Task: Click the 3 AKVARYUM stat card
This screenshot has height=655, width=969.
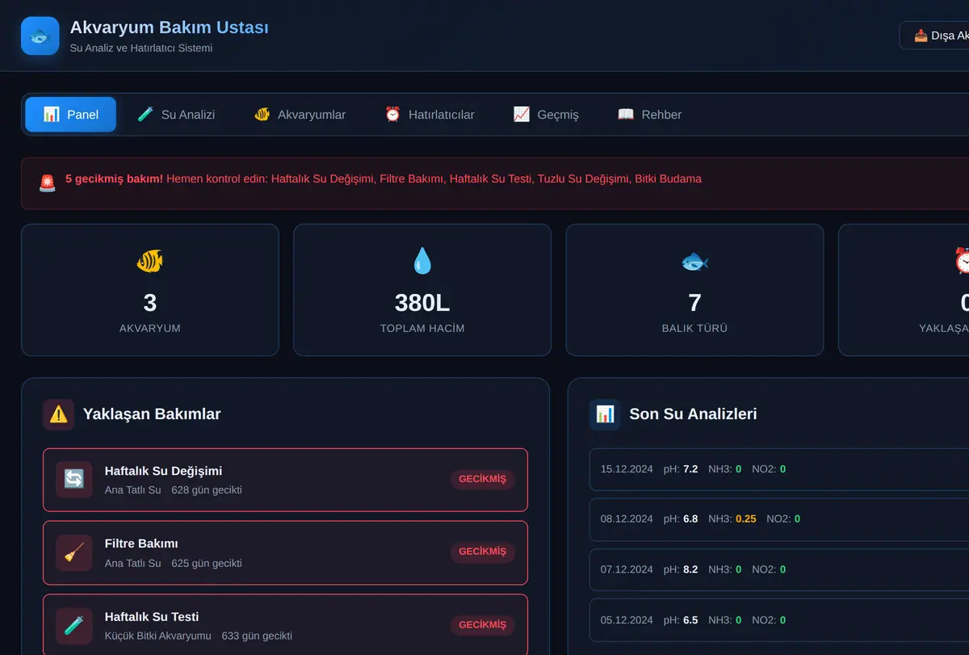Action: point(150,290)
